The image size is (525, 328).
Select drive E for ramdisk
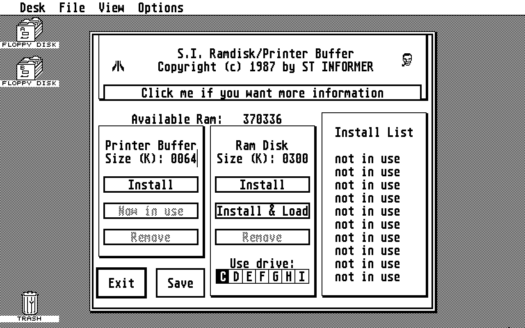click(x=249, y=277)
